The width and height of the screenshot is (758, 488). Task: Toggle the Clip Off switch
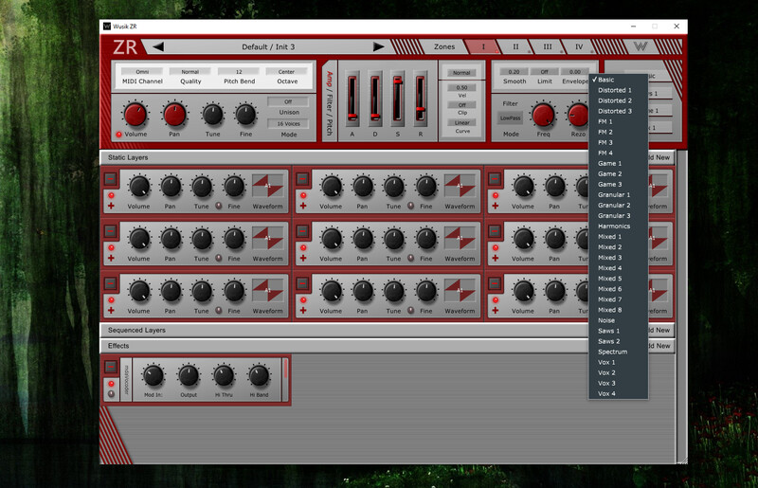click(461, 105)
